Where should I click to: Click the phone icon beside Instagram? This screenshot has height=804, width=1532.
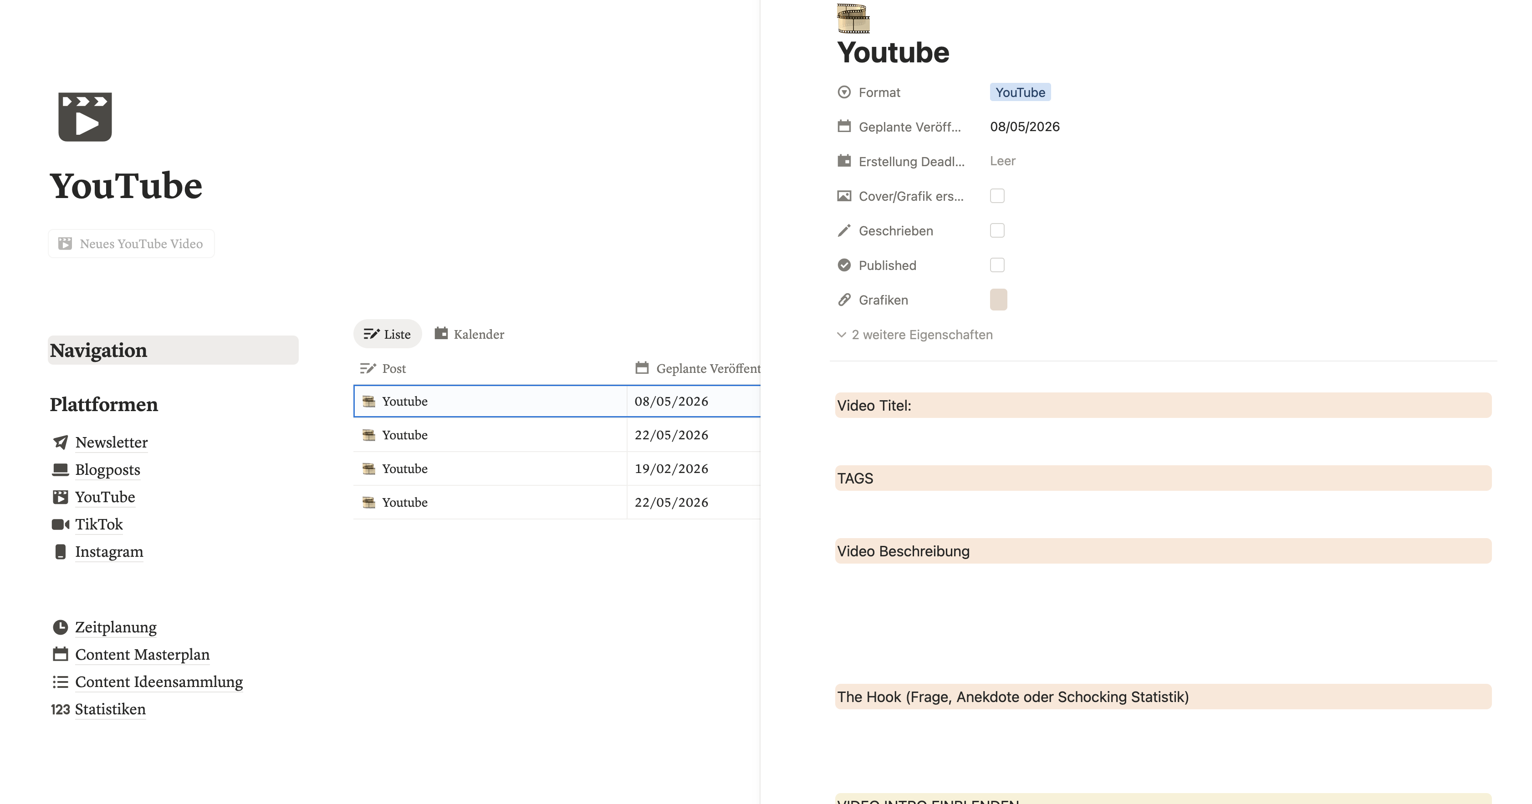coord(60,552)
